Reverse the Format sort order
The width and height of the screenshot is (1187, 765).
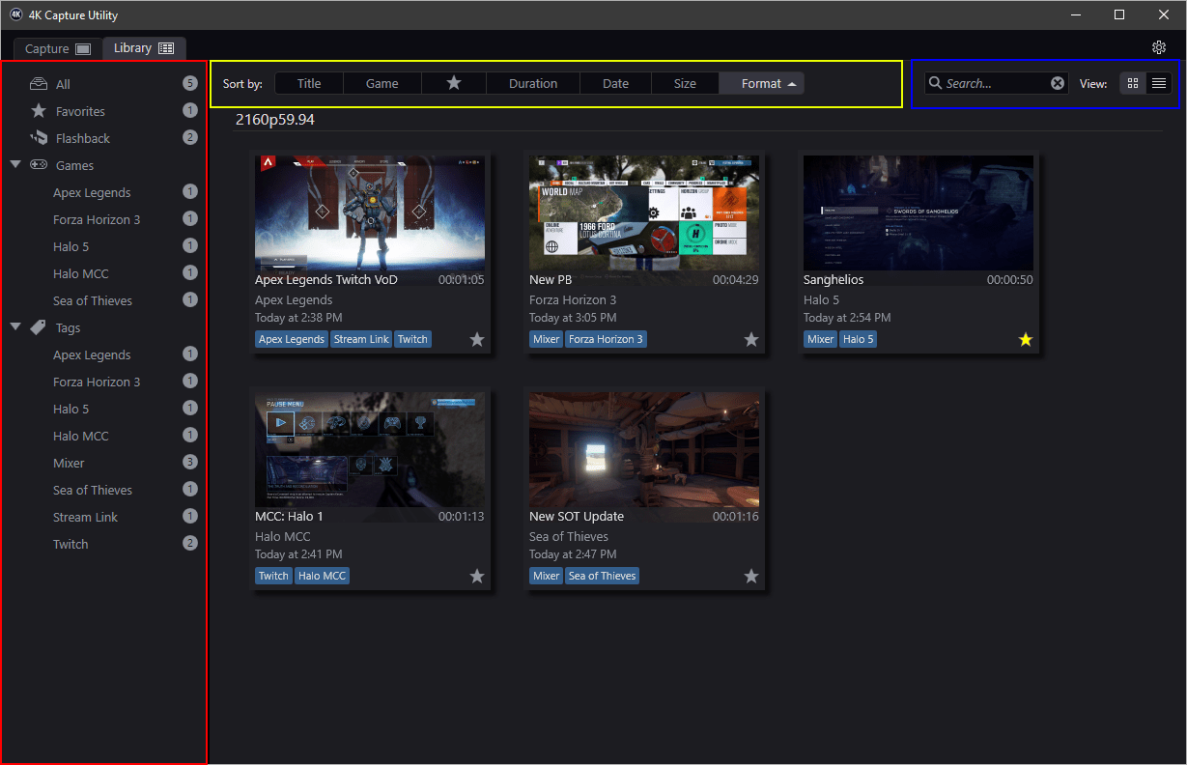pos(762,83)
